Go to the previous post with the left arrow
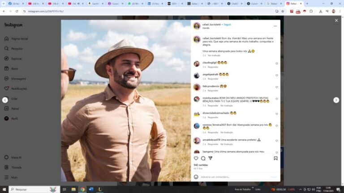This screenshot has width=344, height=193. pos(5,100)
